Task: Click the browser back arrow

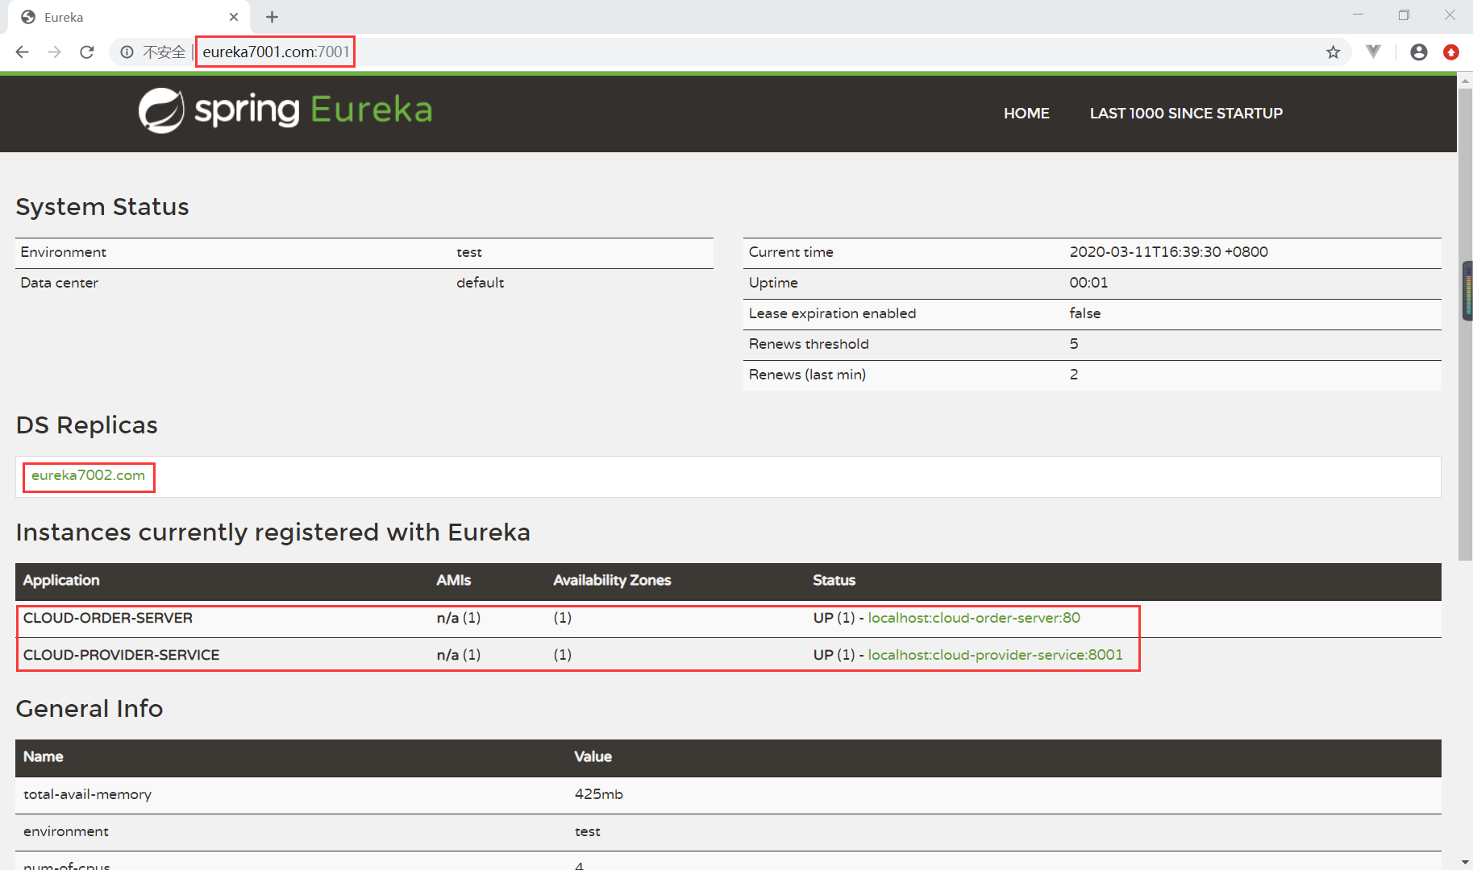Action: 23,52
